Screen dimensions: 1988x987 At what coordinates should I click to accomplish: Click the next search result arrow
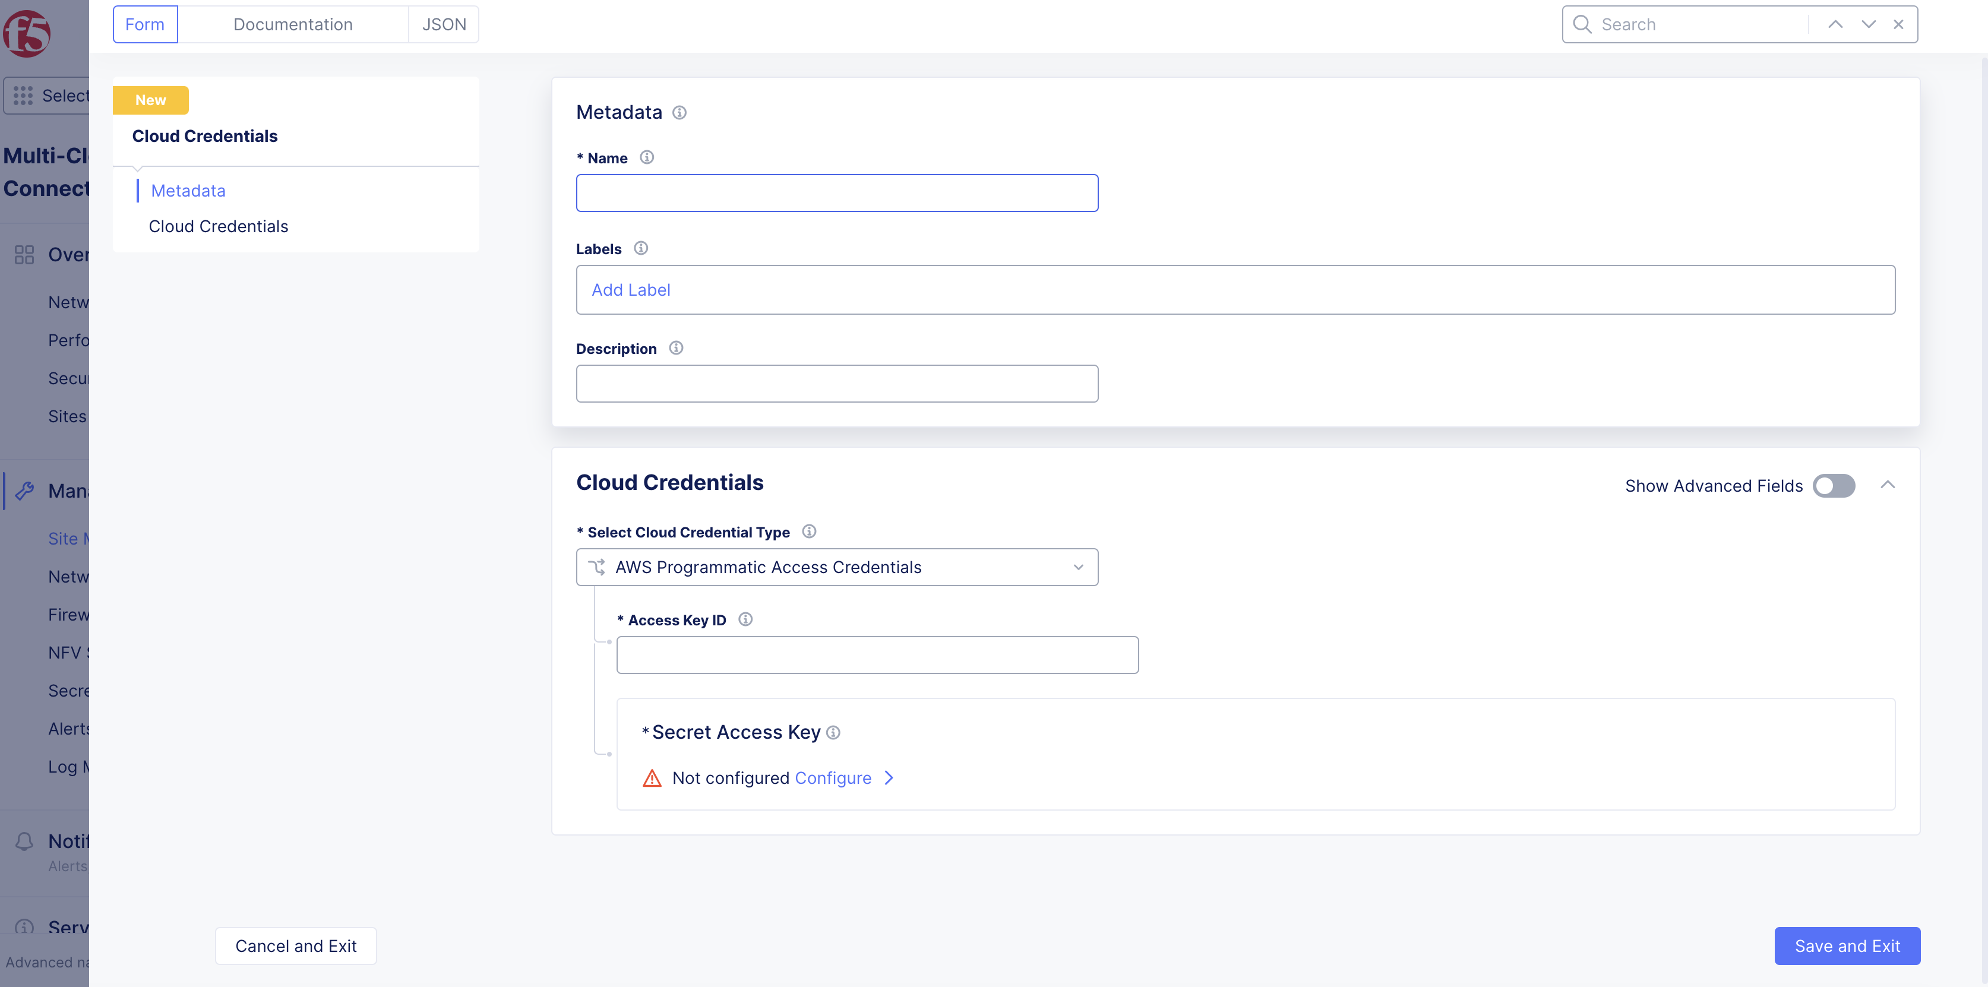pos(1867,24)
